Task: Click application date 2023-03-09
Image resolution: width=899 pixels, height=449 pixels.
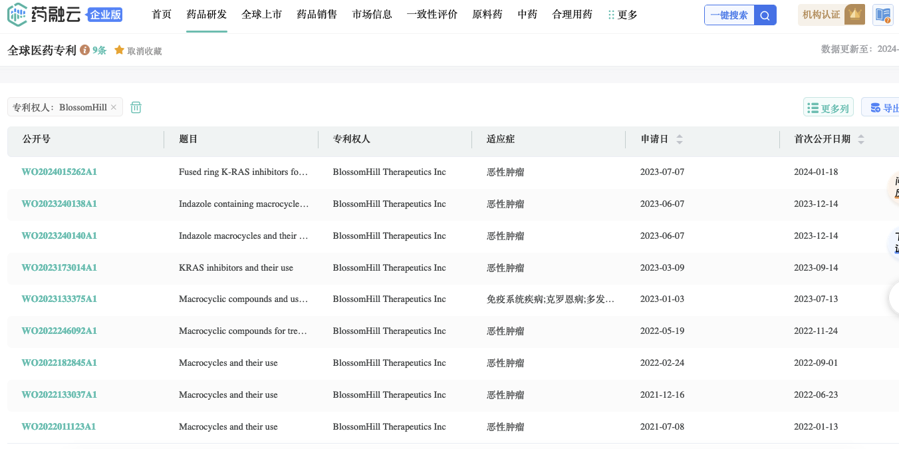Action: (662, 267)
